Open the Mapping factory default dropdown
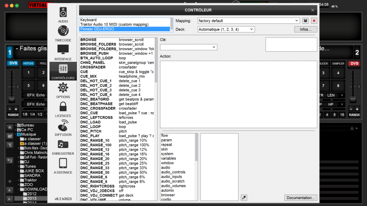 point(248,21)
